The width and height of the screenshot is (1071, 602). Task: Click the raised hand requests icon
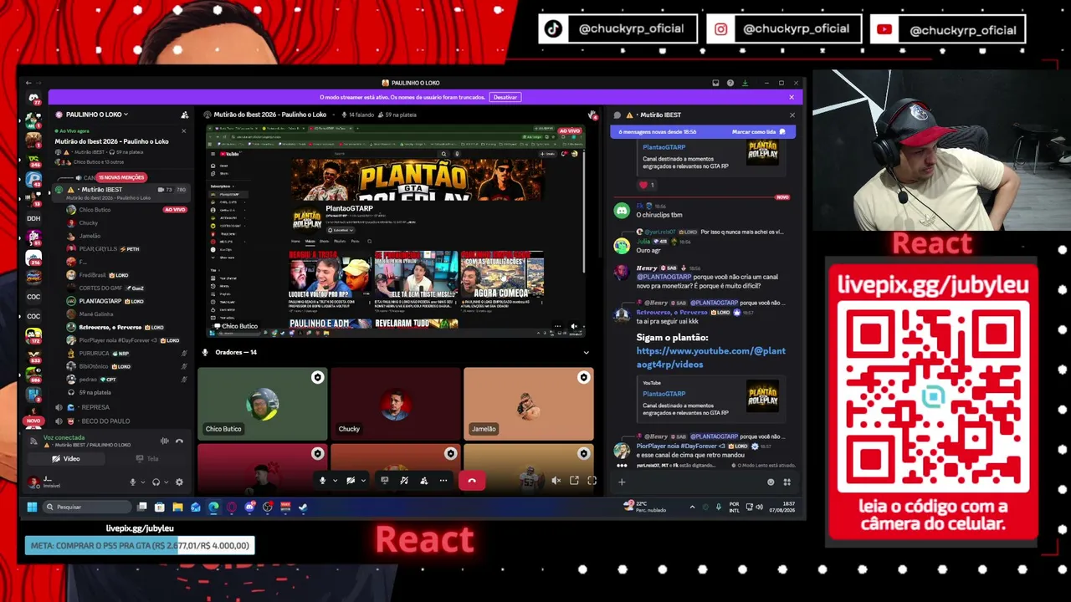(592, 115)
